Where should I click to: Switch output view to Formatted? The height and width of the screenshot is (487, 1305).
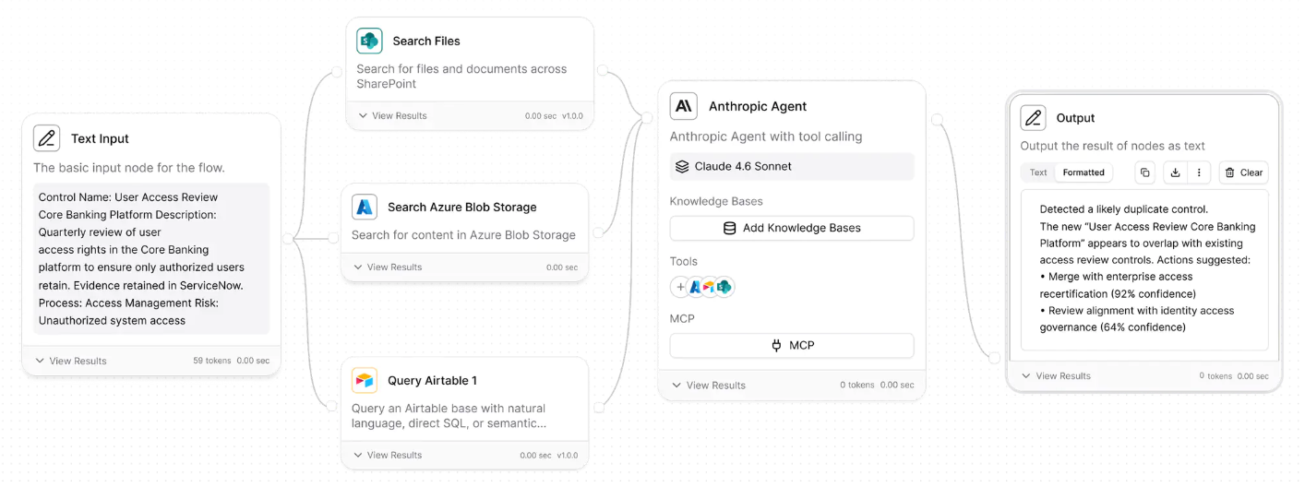tap(1084, 172)
